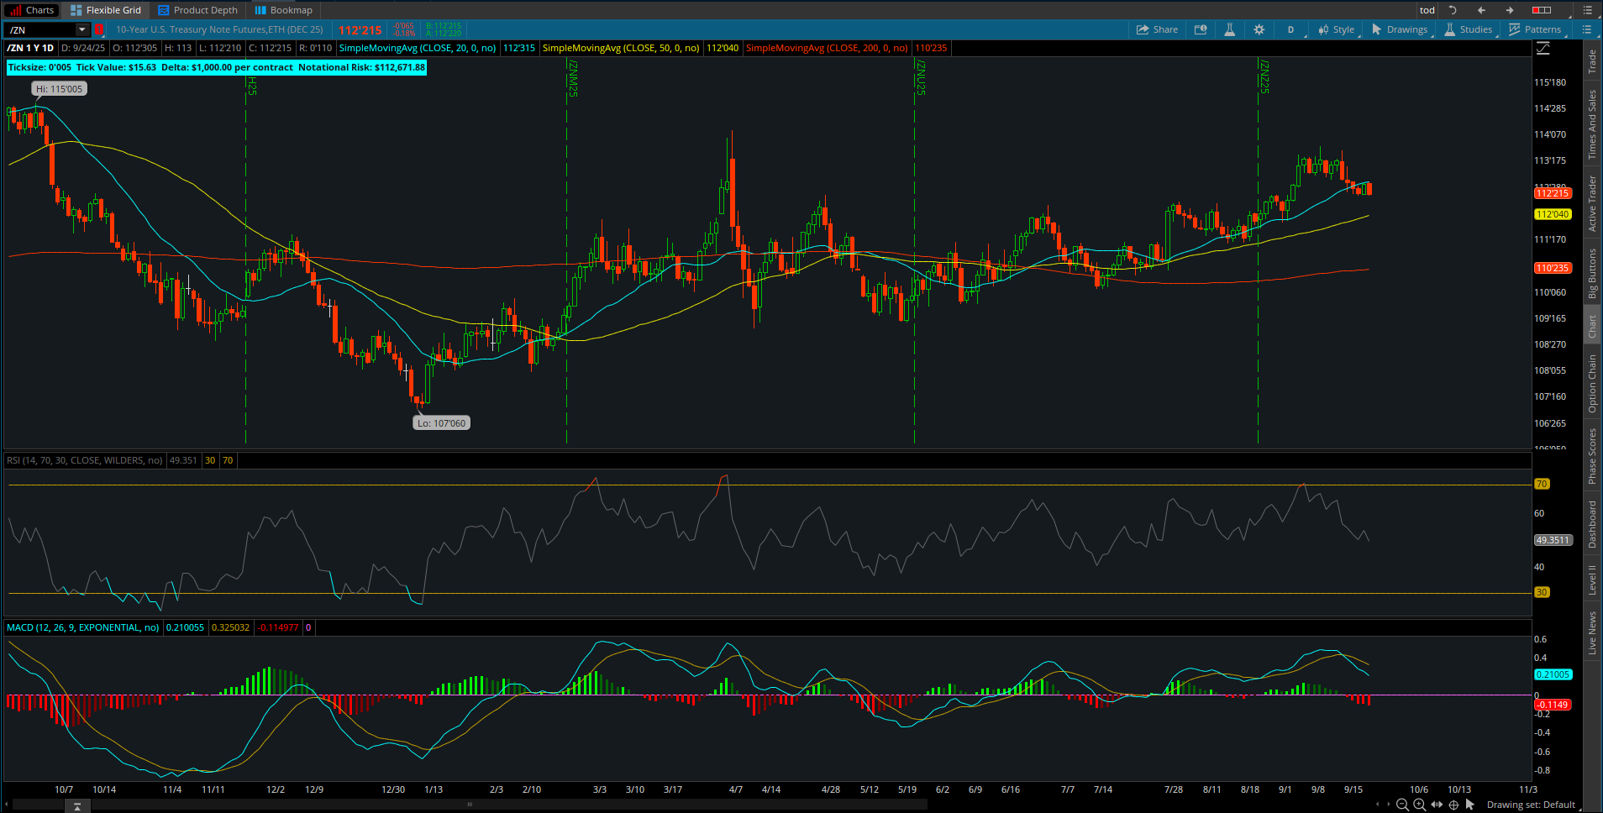Click the RSI 30 oversold level label
The image size is (1603, 813).
(1542, 592)
